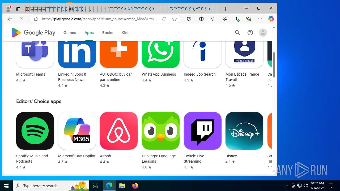Viewport: 340px width, 191px height.
Task: Switch to the Games tab
Action: coord(70,33)
